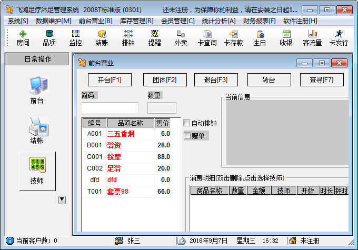
Task: Click the 品项名称 column header
Action: 130,123
